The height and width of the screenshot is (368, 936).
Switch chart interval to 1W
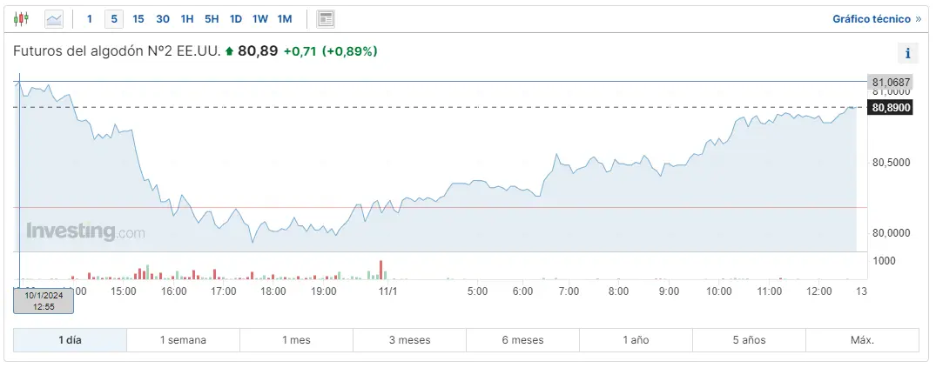[x=260, y=18]
